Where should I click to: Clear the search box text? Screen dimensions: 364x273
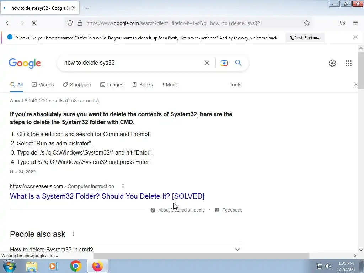pyautogui.click(x=207, y=63)
